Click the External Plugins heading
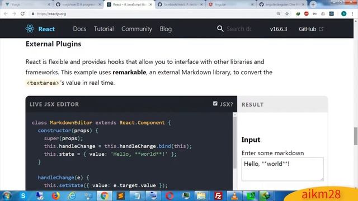The image size is (358, 201). pos(54,44)
